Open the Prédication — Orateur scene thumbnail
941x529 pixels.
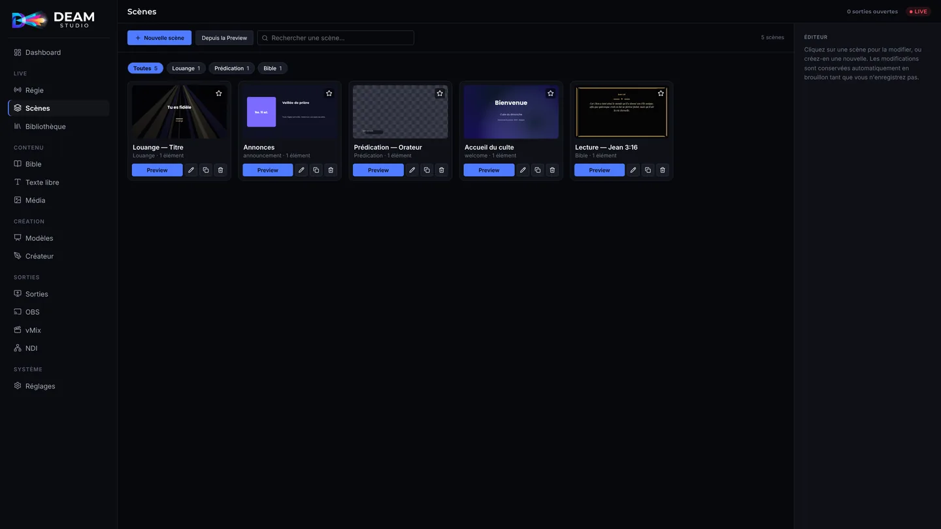(x=401, y=112)
